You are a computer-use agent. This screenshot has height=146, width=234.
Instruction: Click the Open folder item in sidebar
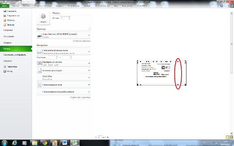[x=9, y=20]
